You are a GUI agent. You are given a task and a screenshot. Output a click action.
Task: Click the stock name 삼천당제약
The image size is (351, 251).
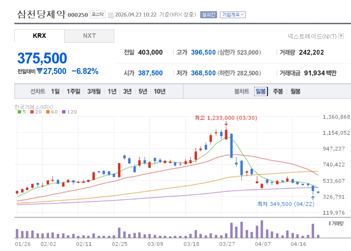click(x=41, y=14)
